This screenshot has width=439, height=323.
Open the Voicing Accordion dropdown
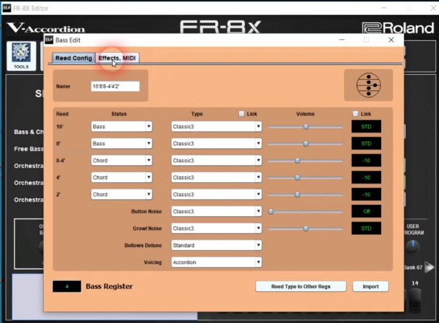point(216,262)
